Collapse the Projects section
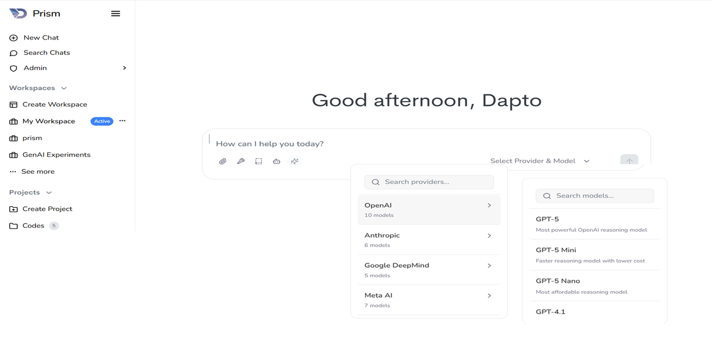This screenshot has height=356, width=712. pos(49,193)
